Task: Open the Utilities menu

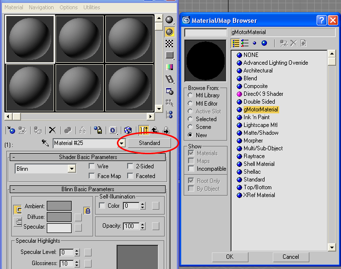Action: click(91, 7)
